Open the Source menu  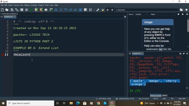(17, 5)
